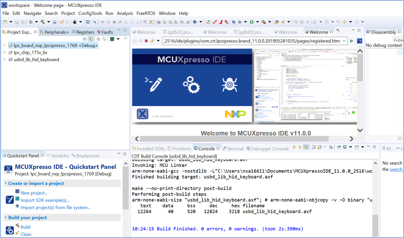Screen dimensions: 404x238
Task: Click 'Import project(s) from file system...' link
Action: click(x=55, y=207)
